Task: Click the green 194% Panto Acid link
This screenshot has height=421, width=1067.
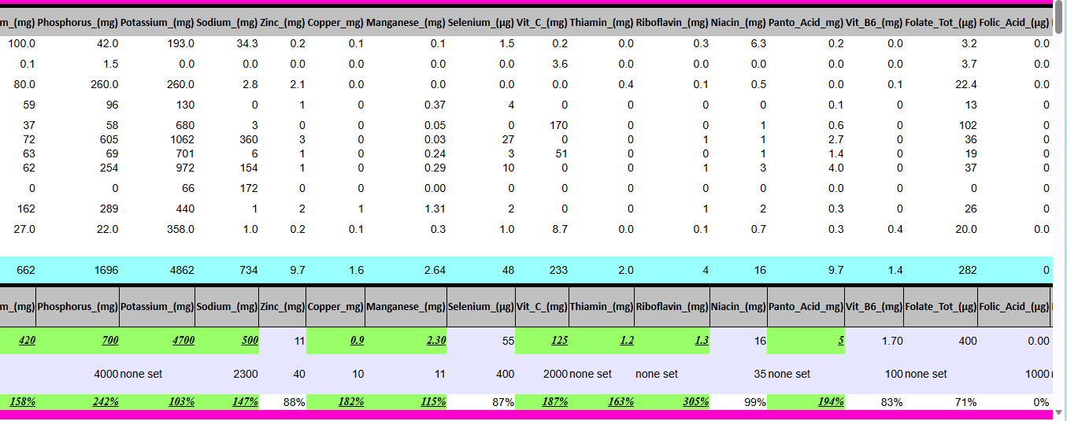Action: pyautogui.click(x=830, y=402)
